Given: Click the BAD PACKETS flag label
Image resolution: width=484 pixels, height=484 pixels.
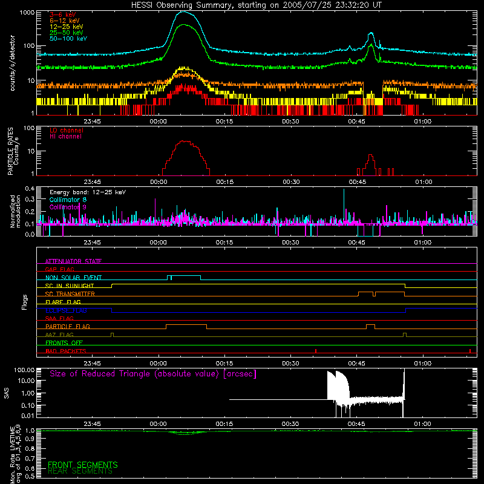Looking at the screenshot, I should [66, 351].
